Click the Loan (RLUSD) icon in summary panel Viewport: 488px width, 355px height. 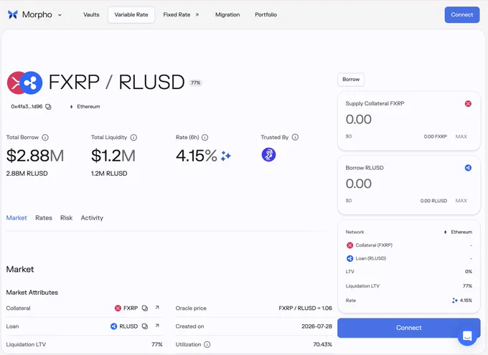[349, 258]
